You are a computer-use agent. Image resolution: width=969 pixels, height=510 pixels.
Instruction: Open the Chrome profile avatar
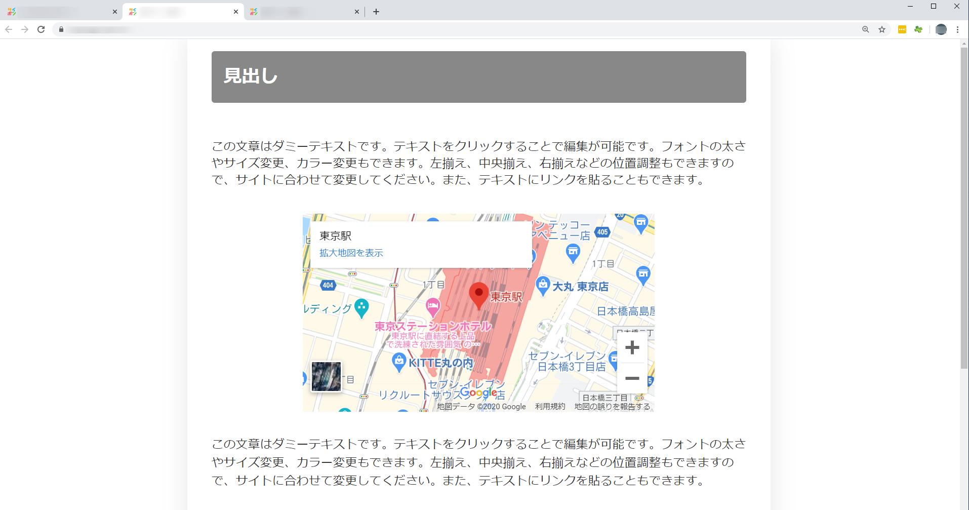pos(941,29)
